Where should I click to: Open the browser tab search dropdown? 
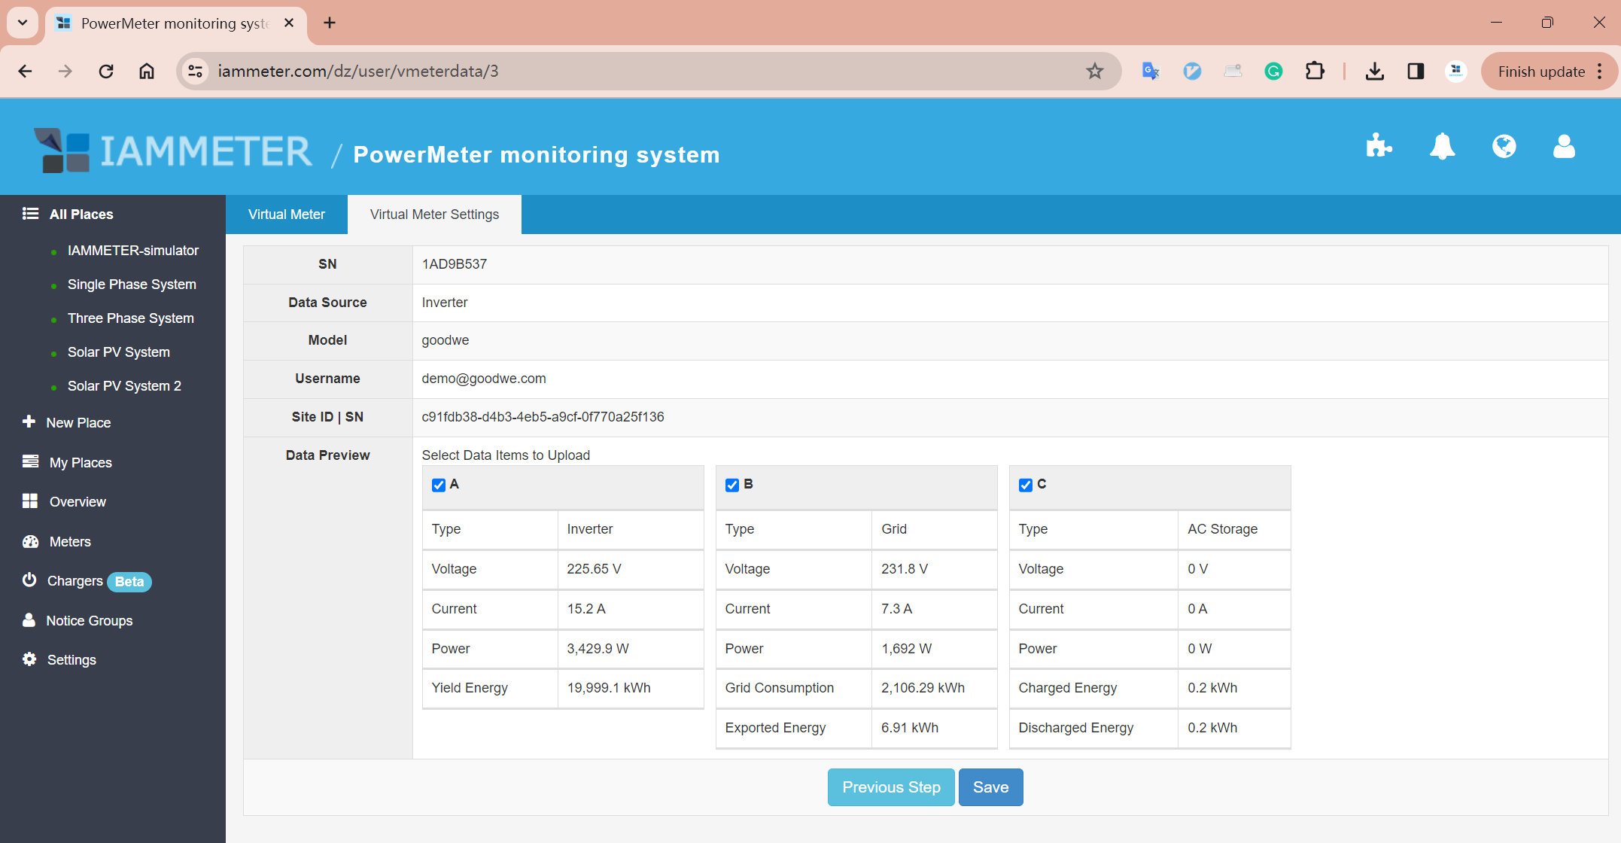click(23, 23)
